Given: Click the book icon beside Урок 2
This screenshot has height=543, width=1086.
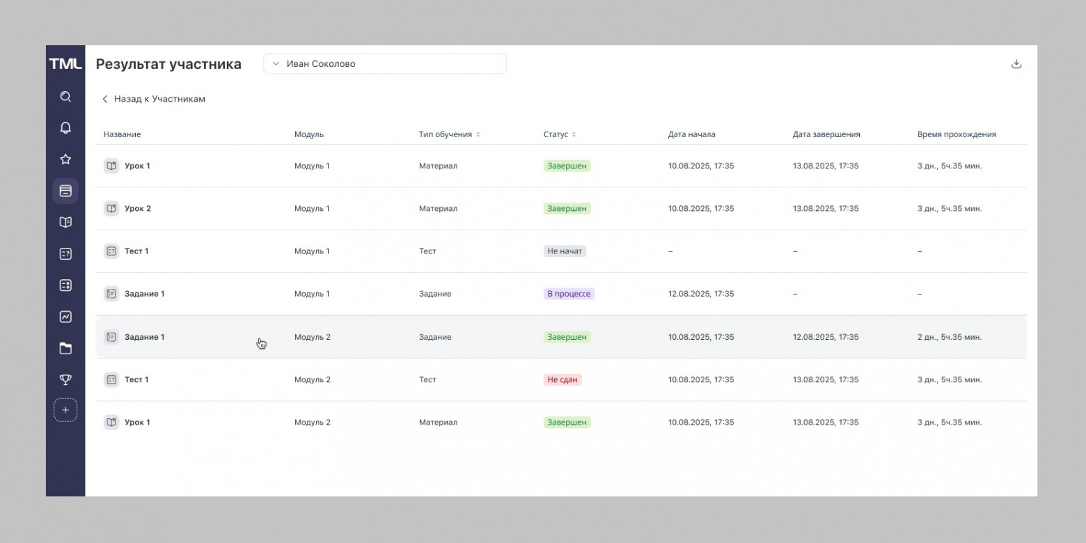Looking at the screenshot, I should pyautogui.click(x=111, y=208).
